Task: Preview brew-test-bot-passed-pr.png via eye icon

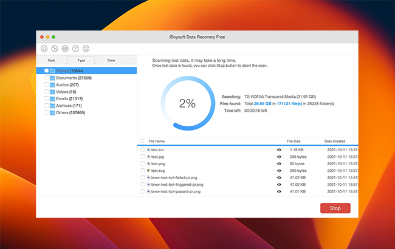Action: click(279, 191)
